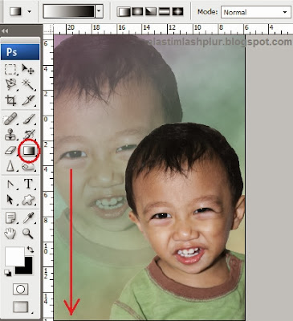The image size is (293, 321).
Task: Choose Reflected Gradient style
Action: pyautogui.click(x=165, y=11)
